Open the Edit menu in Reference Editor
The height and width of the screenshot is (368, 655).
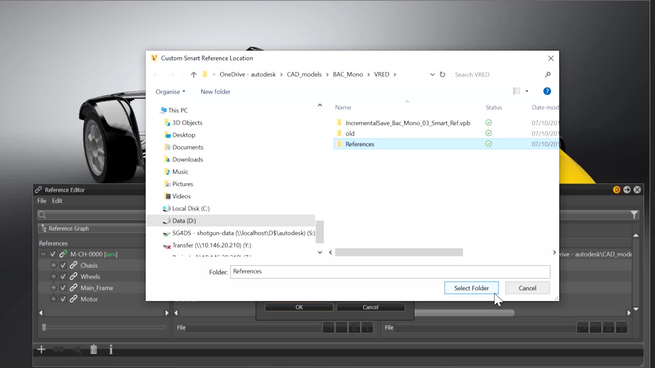coord(57,201)
